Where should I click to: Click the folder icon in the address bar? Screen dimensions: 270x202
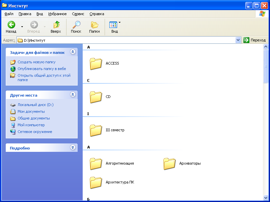pos(20,40)
